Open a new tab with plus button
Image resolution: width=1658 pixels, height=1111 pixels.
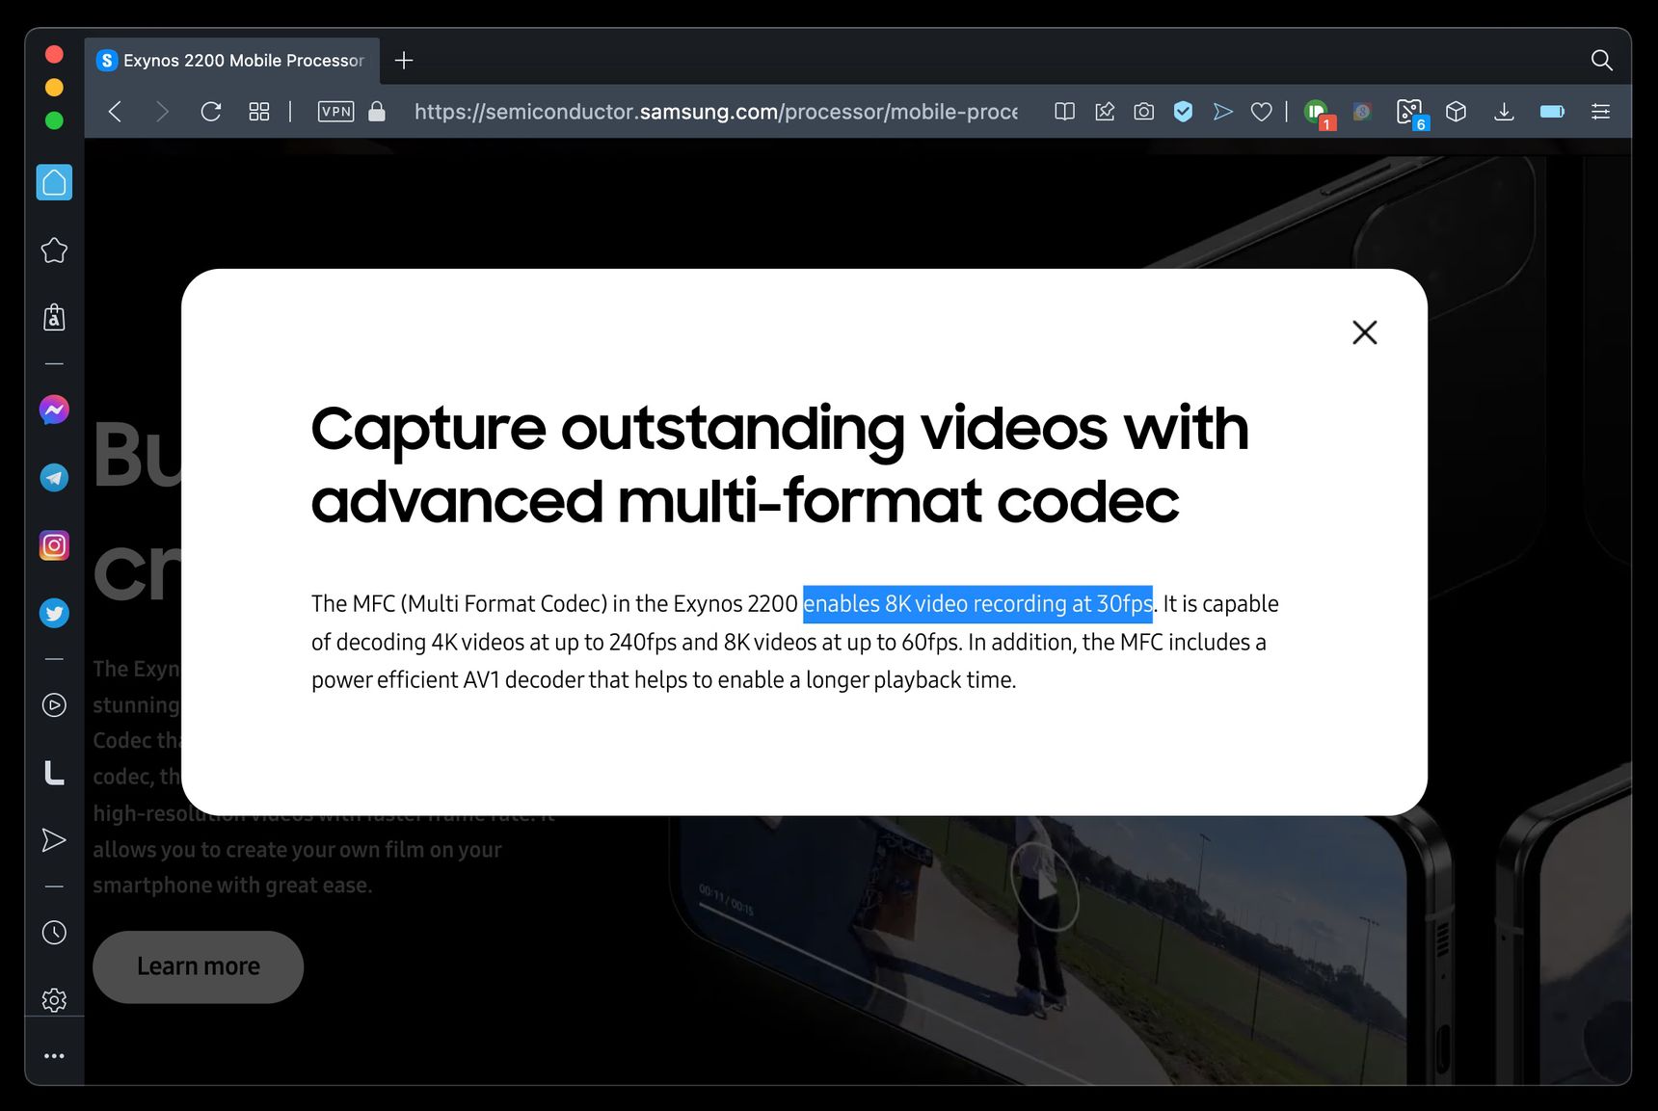404,61
